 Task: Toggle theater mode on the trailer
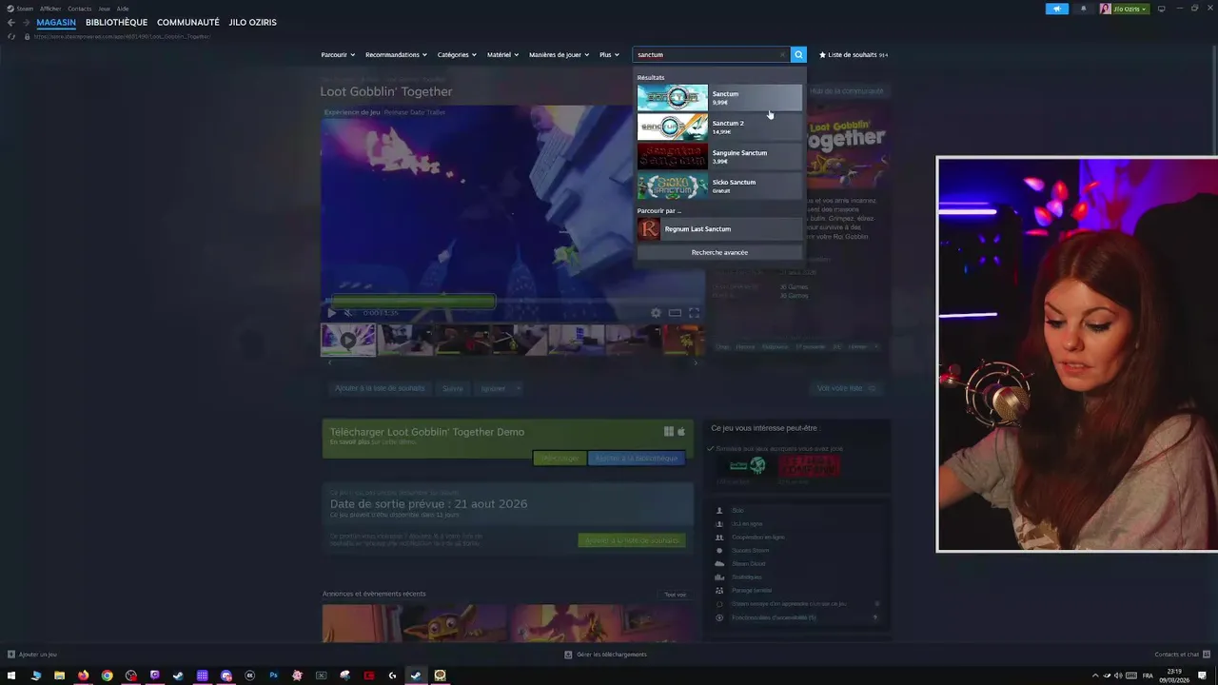click(675, 313)
